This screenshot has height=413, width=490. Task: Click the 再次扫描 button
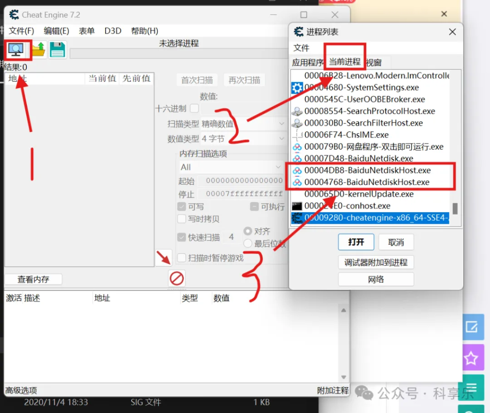point(244,80)
